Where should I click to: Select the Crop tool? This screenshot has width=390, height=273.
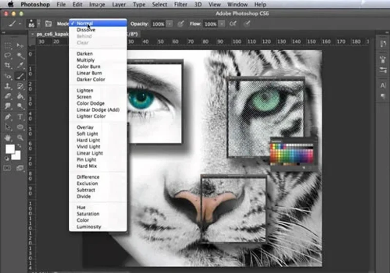[8, 65]
